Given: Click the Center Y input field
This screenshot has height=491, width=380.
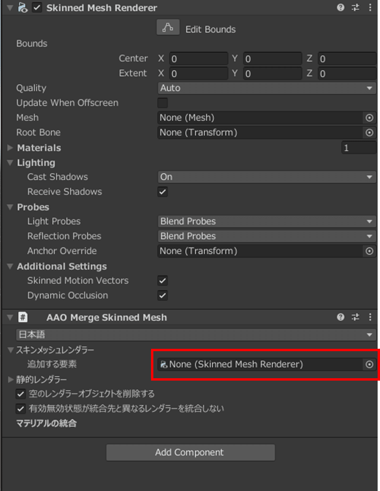Looking at the screenshot, I should pyautogui.click(x=273, y=59).
